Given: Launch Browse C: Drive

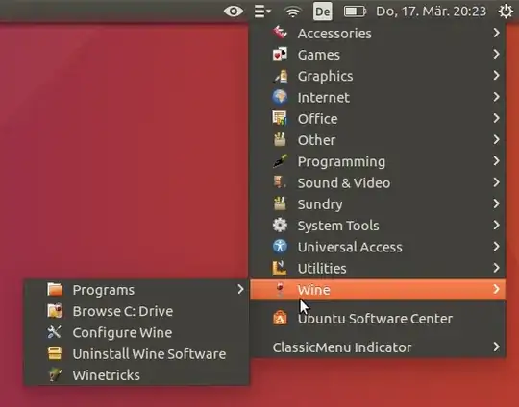Looking at the screenshot, I should (136, 311).
